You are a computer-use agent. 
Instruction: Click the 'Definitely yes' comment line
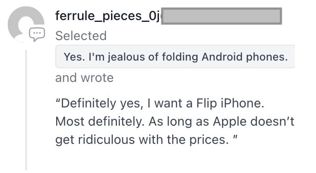tap(160, 104)
